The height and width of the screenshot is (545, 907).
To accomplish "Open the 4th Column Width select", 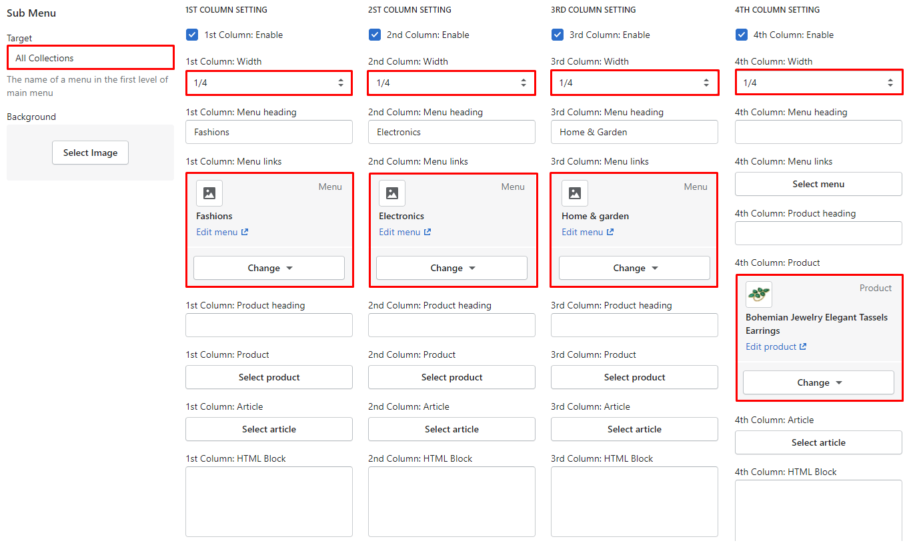I will [x=818, y=83].
